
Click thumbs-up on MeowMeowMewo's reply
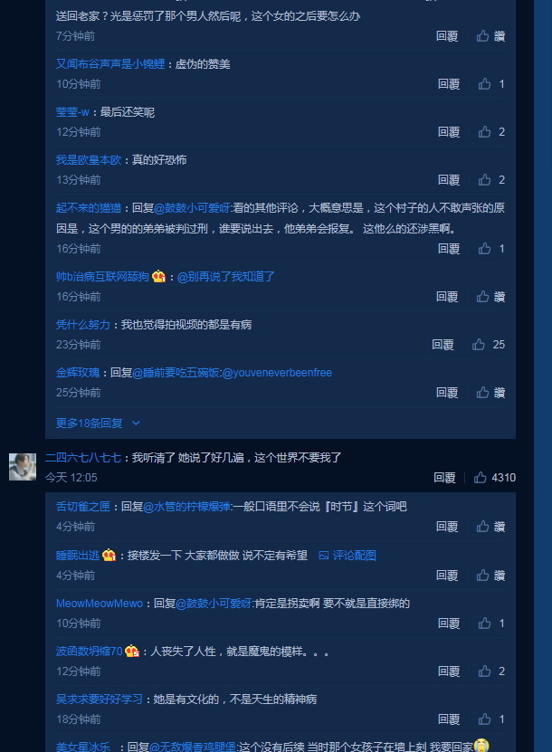(484, 623)
